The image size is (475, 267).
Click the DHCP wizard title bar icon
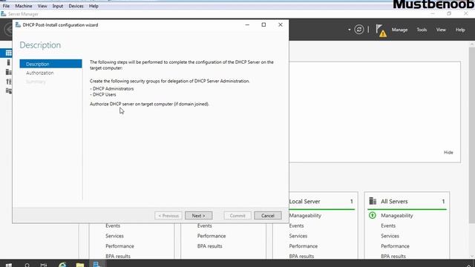tap(18, 24)
